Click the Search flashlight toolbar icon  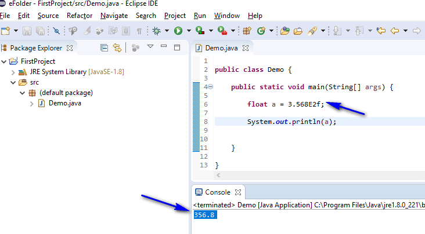tap(312, 31)
